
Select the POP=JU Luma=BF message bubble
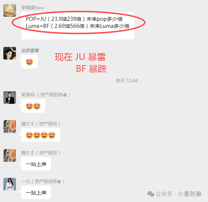(x=77, y=26)
